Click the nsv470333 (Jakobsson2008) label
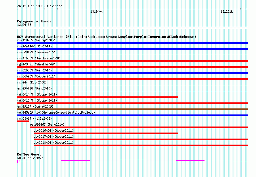Image resolution: width=256 pixels, height=177 pixels. point(39,58)
